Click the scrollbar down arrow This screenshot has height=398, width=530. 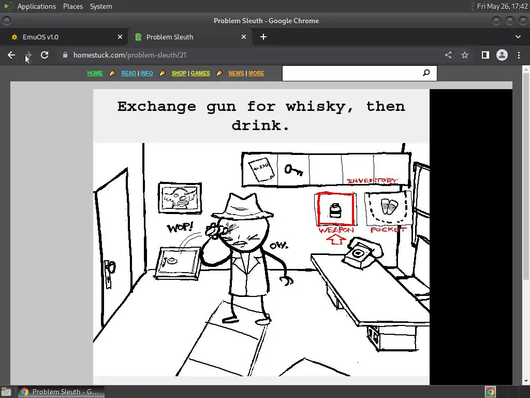(x=526, y=381)
